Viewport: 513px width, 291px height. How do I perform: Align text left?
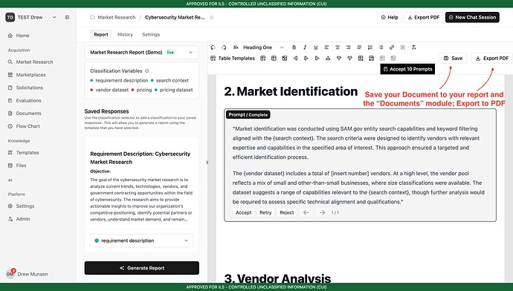[x=326, y=48]
